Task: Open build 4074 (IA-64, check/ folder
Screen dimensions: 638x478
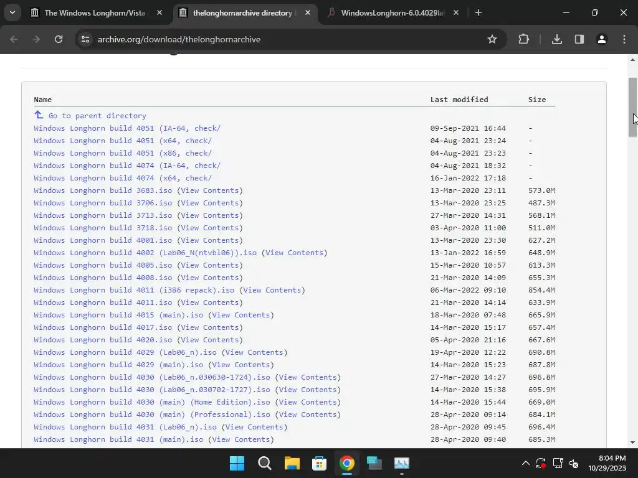Action: tap(127, 166)
